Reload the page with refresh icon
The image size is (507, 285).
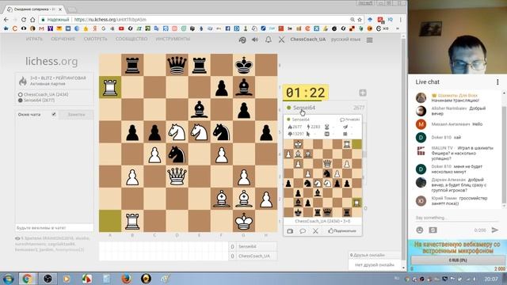(x=24, y=20)
